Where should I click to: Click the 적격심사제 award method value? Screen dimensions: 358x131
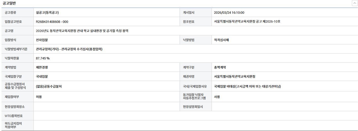point(221,40)
